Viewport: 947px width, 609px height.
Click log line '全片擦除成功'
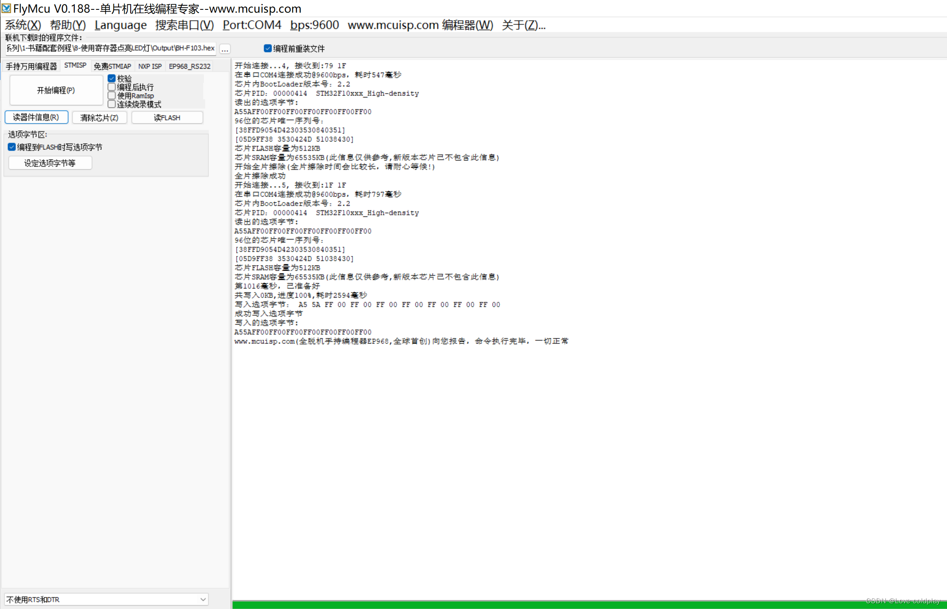(x=260, y=176)
